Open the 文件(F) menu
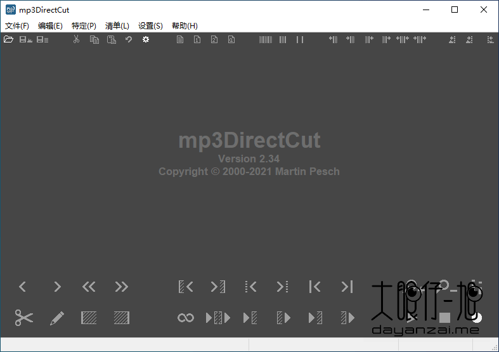The width and height of the screenshot is (499, 352). [x=17, y=26]
